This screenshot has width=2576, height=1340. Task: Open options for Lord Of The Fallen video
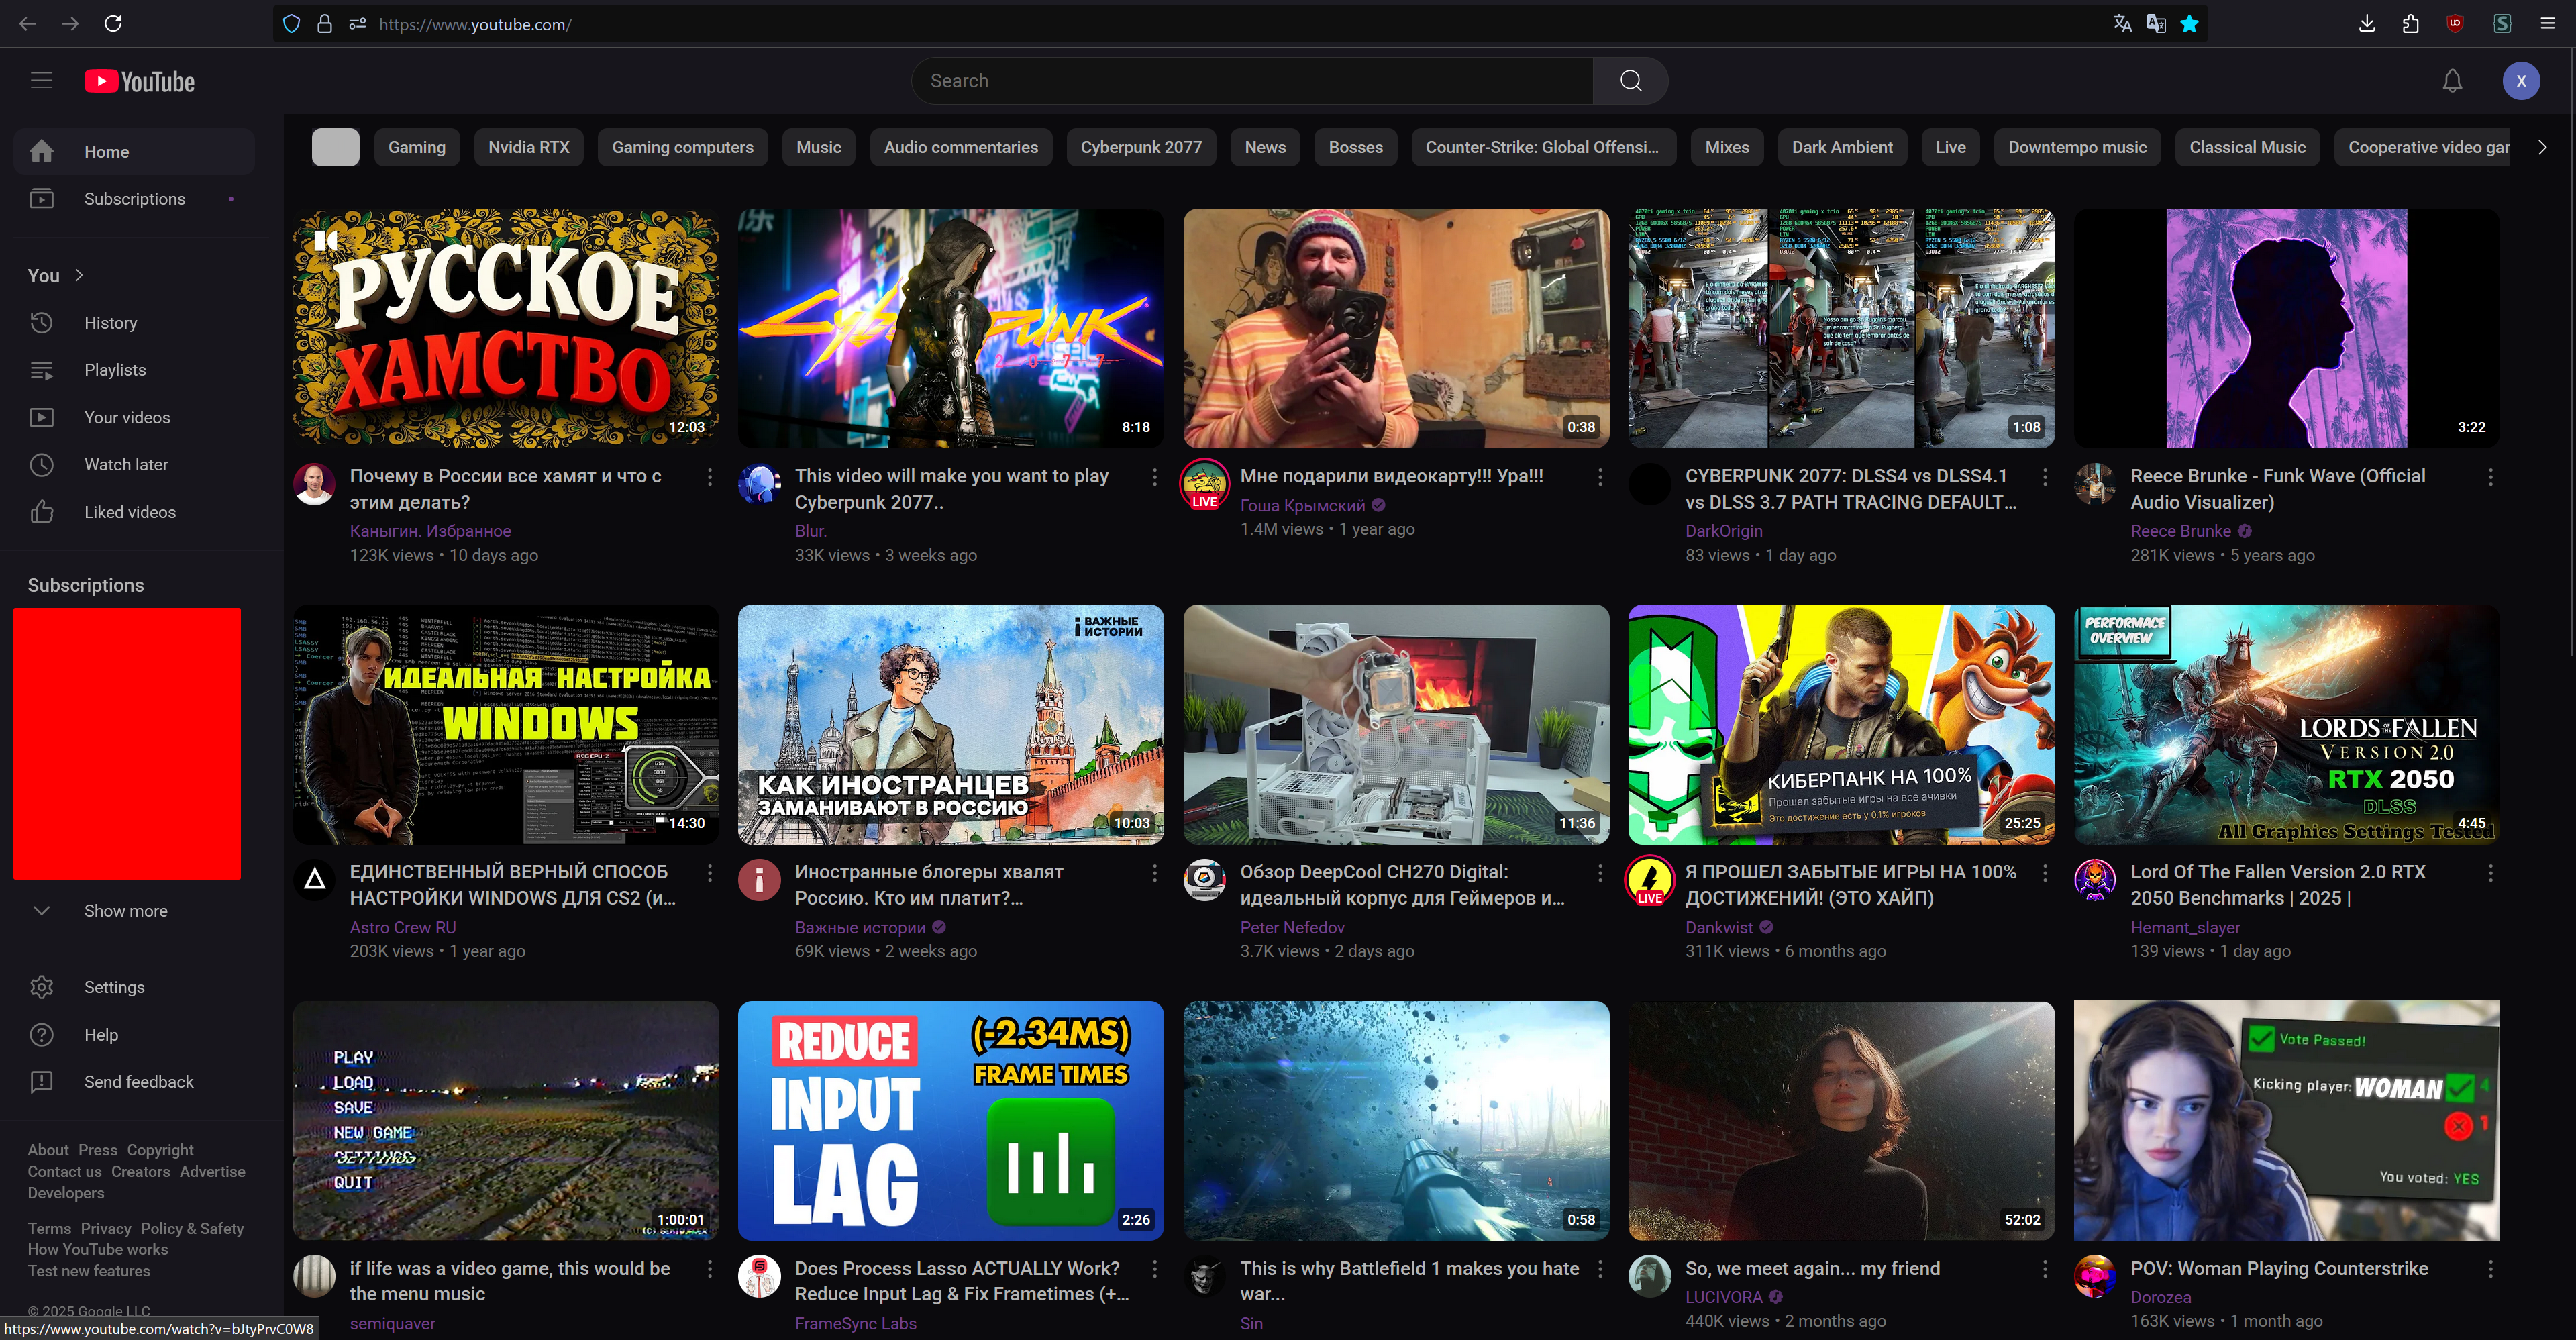click(x=2490, y=873)
